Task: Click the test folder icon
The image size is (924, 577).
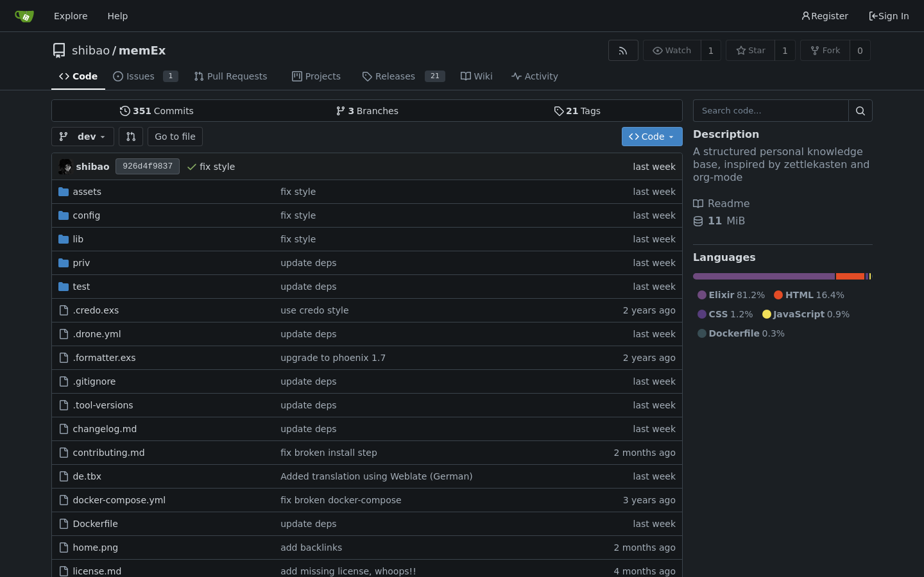Action: (x=64, y=287)
